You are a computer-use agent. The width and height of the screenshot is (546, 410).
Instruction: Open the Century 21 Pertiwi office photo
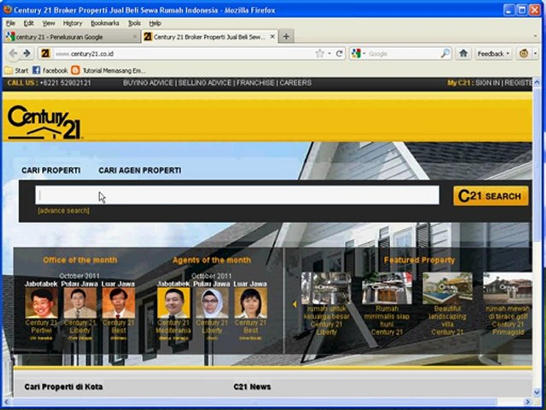click(x=41, y=303)
